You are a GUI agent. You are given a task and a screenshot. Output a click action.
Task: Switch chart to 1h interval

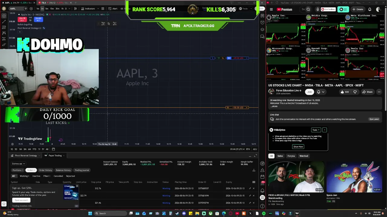coord(62,8)
